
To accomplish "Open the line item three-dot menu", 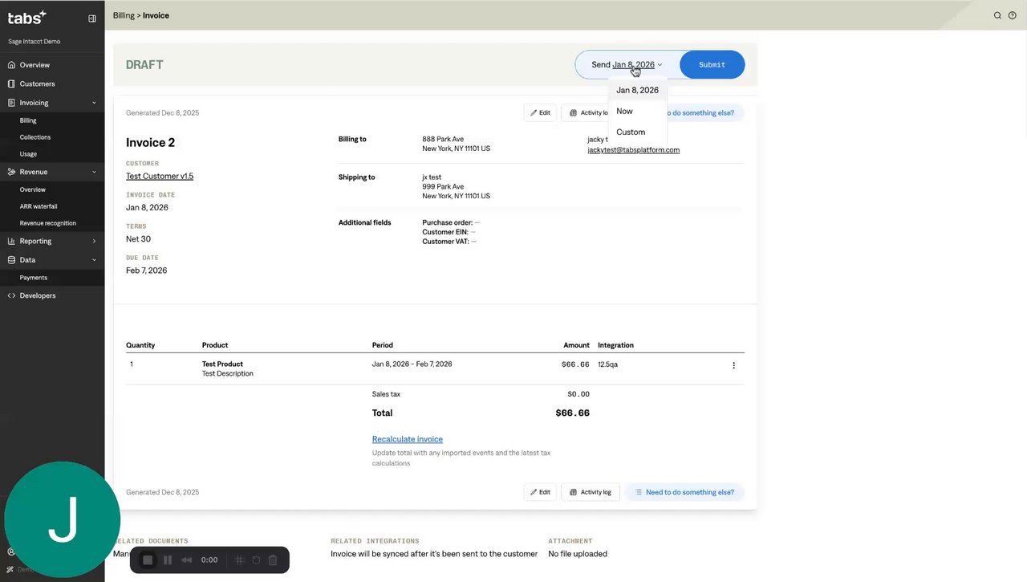I will coord(733,365).
